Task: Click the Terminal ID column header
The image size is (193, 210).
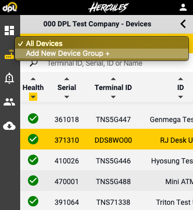Action: [x=113, y=87]
